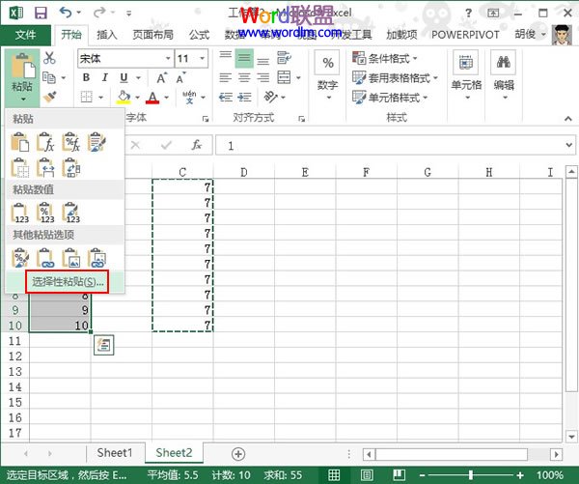This screenshot has width=579, height=484.
Task: Switch to Page Layout view in status bar
Action: (367, 474)
